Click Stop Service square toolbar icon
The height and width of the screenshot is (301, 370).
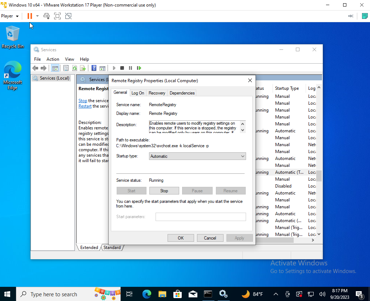point(122,68)
